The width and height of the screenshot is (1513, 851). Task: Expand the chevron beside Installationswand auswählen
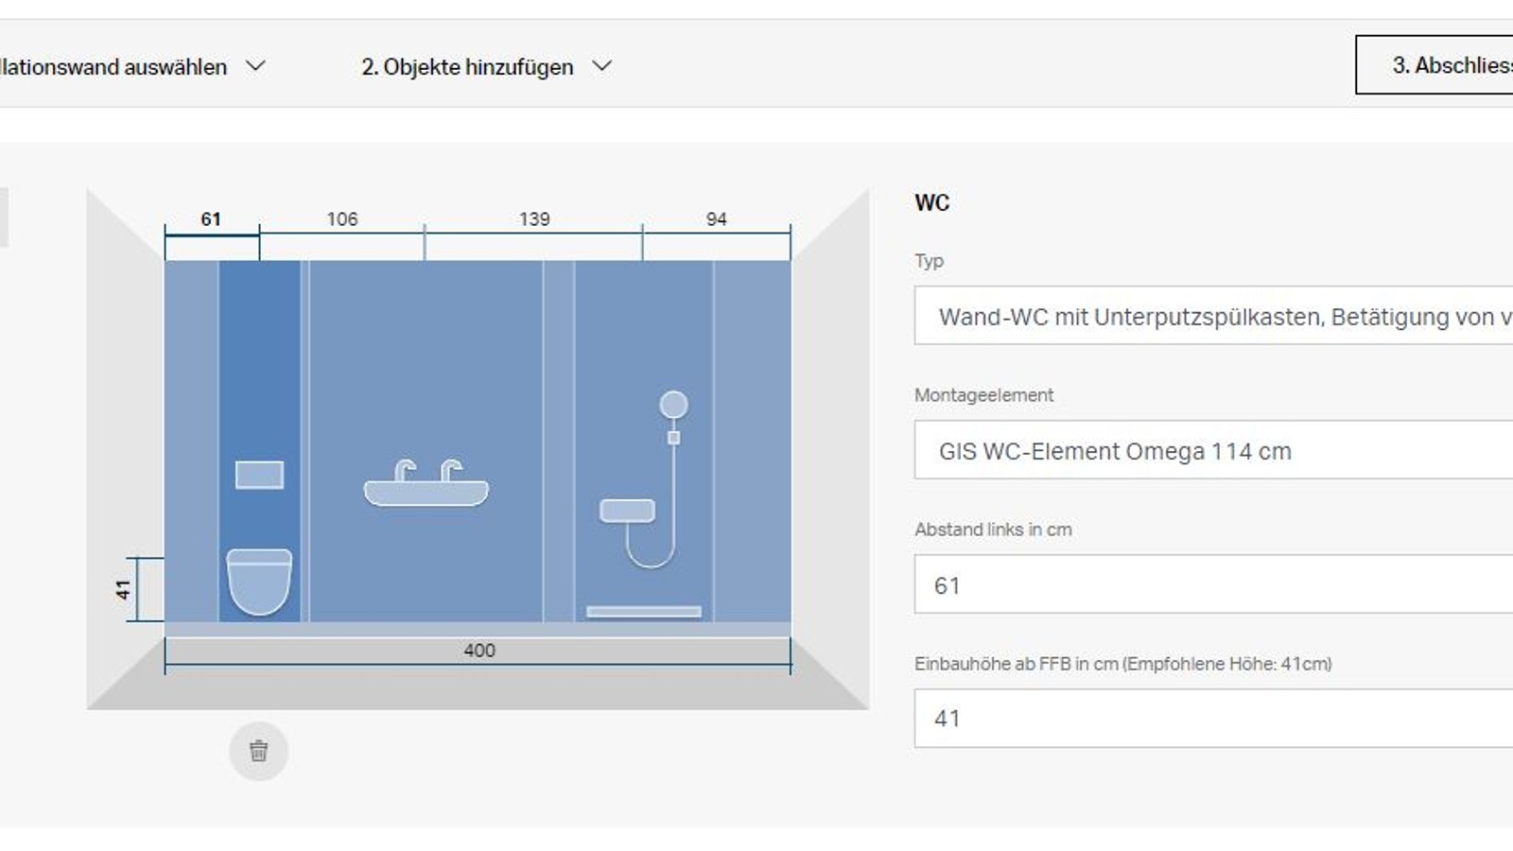pos(254,66)
